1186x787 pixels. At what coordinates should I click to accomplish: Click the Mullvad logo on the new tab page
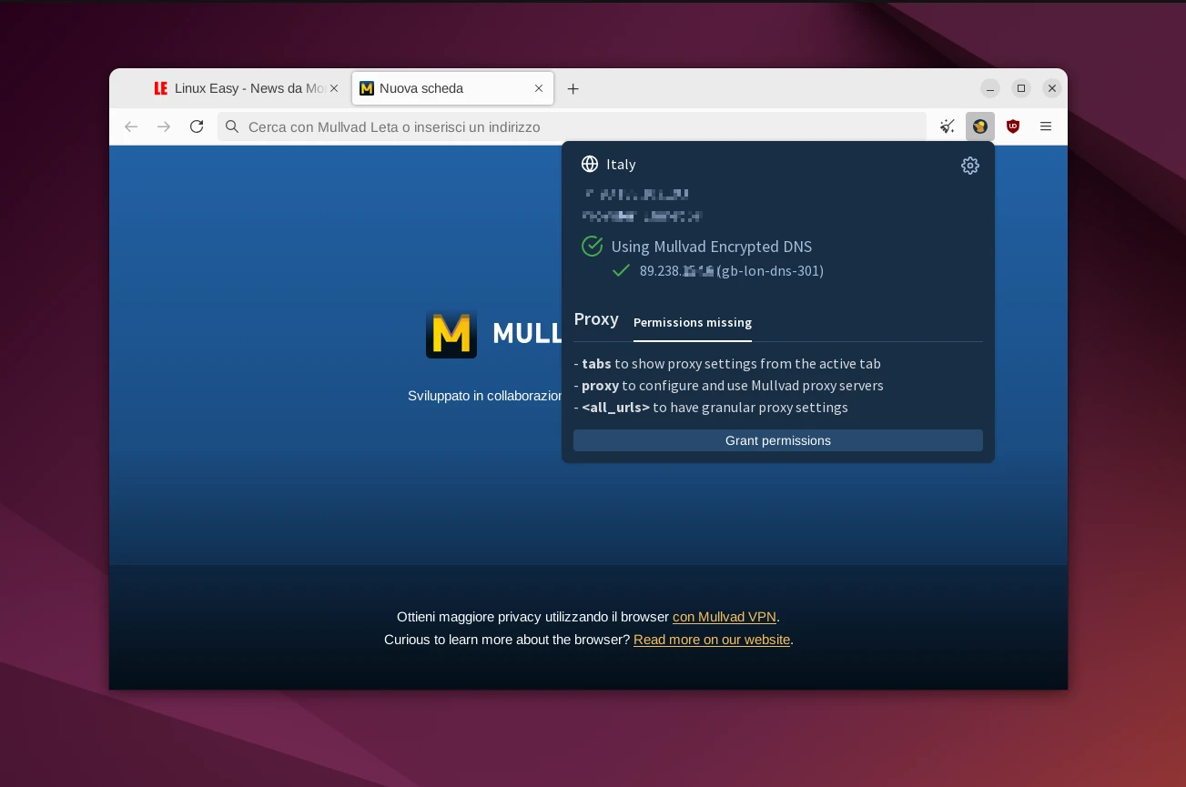(451, 333)
